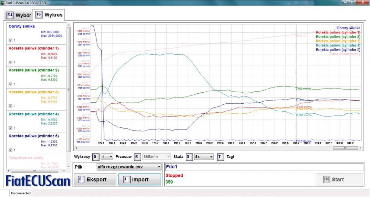
Task: Click the R shortcut icon beside Przesuw
Action: (x=136, y=157)
